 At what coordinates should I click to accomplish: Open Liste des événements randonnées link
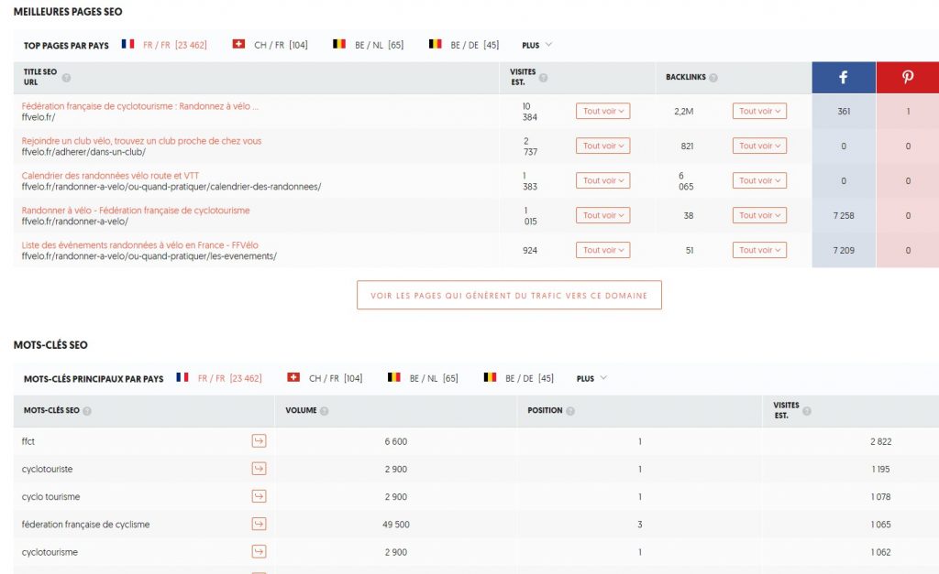[139, 244]
